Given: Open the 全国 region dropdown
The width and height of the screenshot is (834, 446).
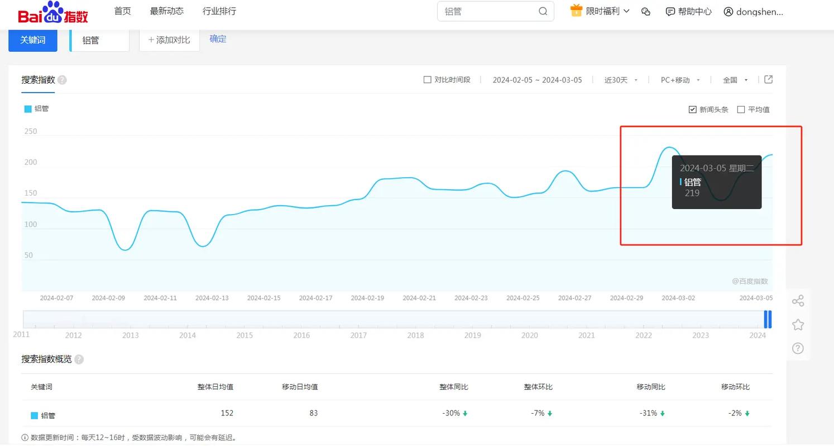Looking at the screenshot, I should click(735, 80).
